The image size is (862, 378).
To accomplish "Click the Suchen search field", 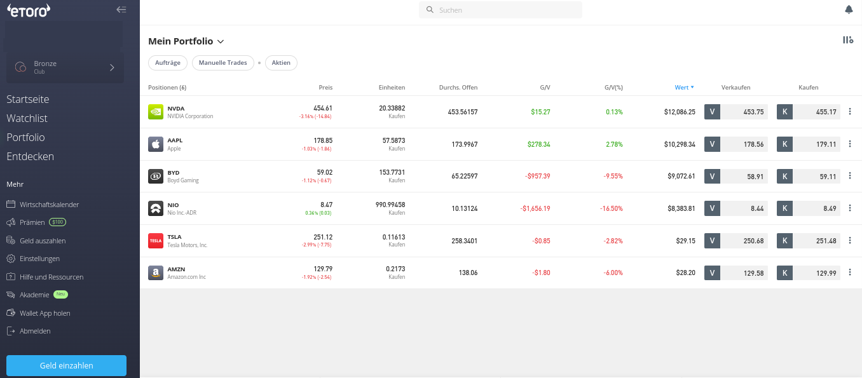I will [x=500, y=10].
